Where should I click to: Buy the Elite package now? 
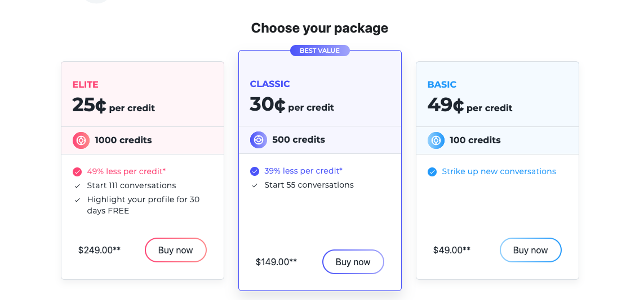[x=176, y=250]
